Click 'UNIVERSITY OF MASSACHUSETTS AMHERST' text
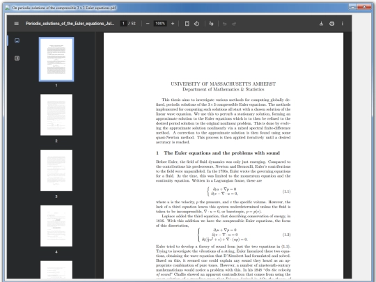The width and height of the screenshot is (376, 282). coord(224,84)
